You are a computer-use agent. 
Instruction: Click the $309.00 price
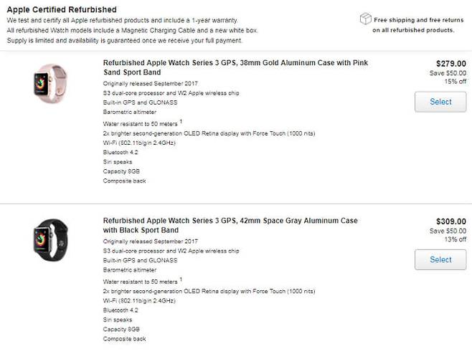point(450,221)
